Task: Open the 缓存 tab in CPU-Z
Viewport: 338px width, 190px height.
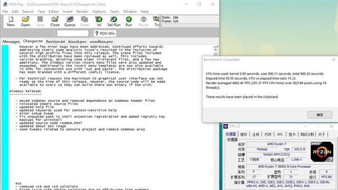Action: click(243, 134)
